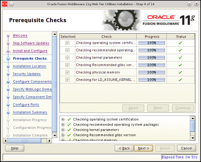Click the navigation pane scroll-up arrow
Image resolution: width=201 pixels, height=162 pixels.
(55, 34)
